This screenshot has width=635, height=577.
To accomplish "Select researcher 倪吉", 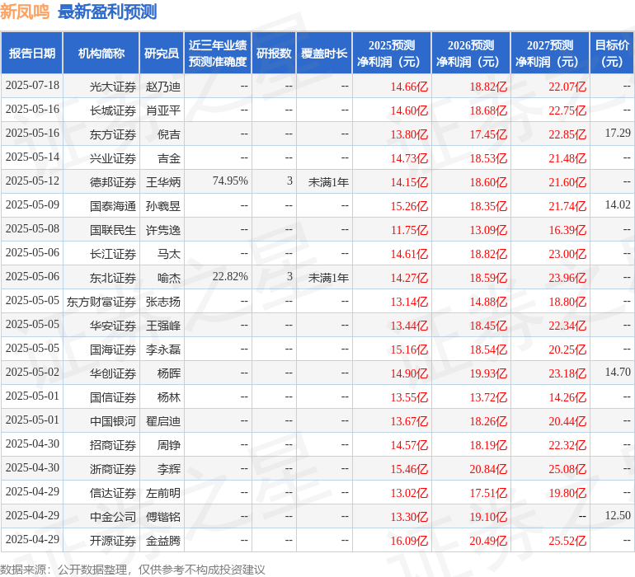I will [x=168, y=134].
